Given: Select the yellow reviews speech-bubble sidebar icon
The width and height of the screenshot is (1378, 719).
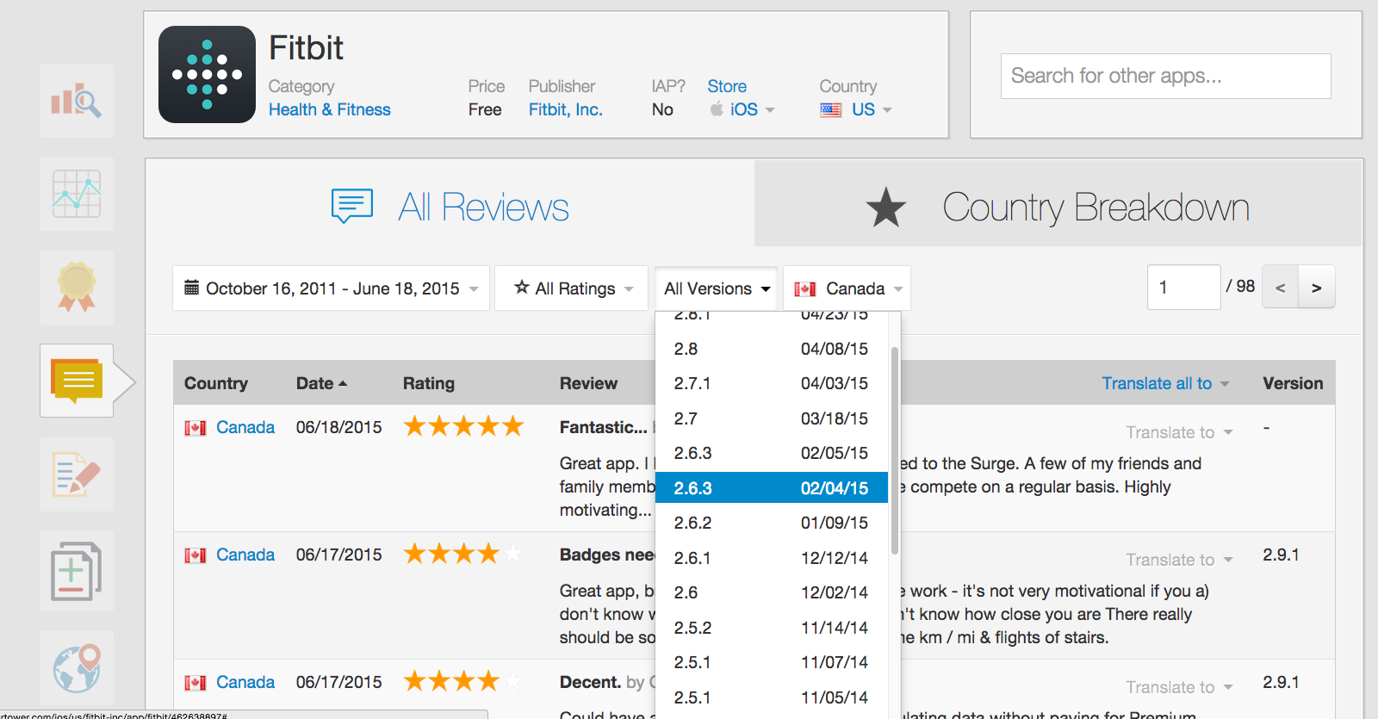Looking at the screenshot, I should [77, 381].
